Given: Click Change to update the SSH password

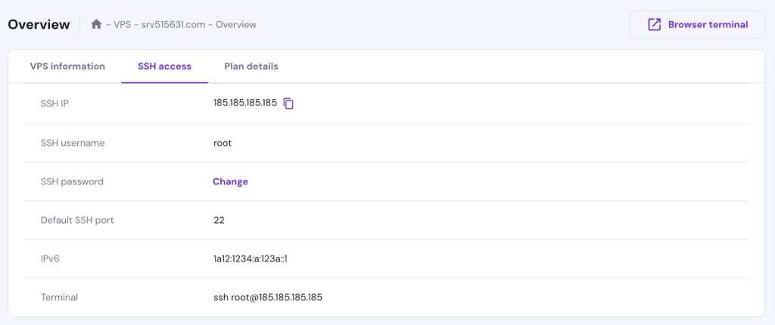Looking at the screenshot, I should coord(230,181).
